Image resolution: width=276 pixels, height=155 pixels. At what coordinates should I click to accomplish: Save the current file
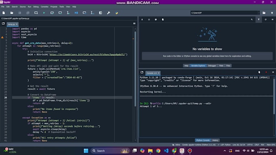click(20, 13)
